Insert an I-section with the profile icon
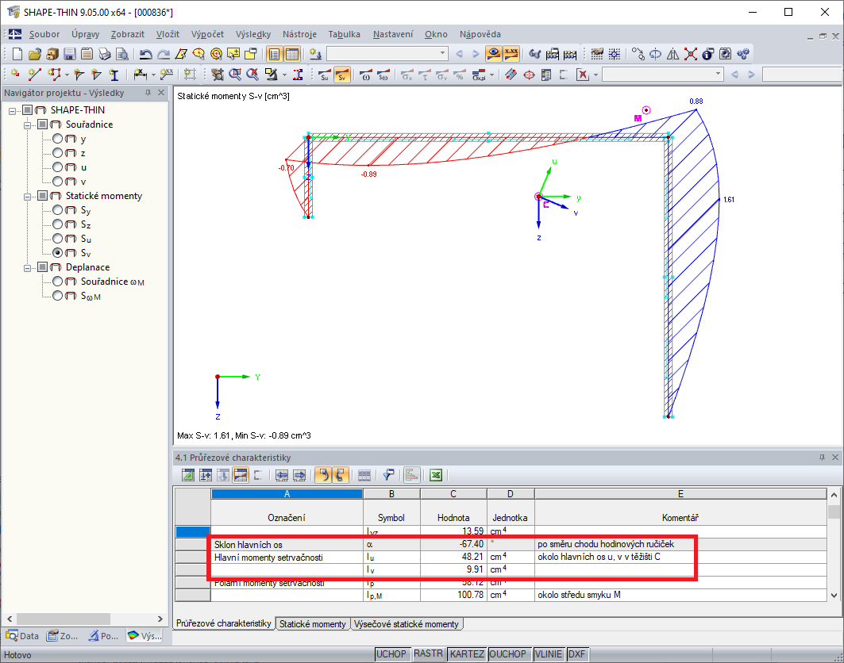This screenshot has height=663, width=844. pos(114,75)
